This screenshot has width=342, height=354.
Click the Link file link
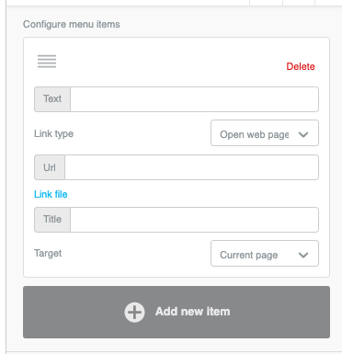(51, 194)
